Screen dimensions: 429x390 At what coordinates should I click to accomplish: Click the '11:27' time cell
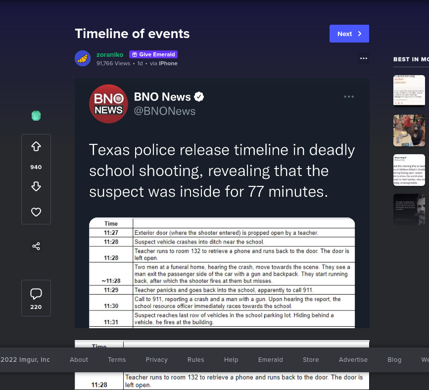(x=111, y=233)
